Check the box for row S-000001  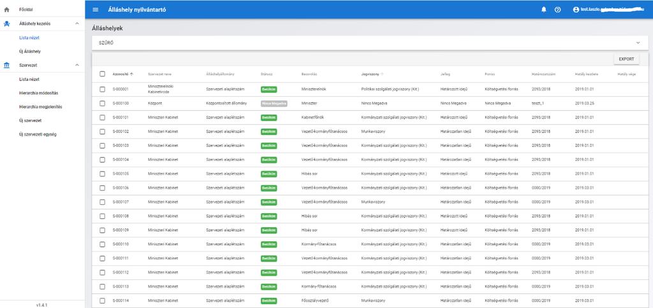(103, 89)
